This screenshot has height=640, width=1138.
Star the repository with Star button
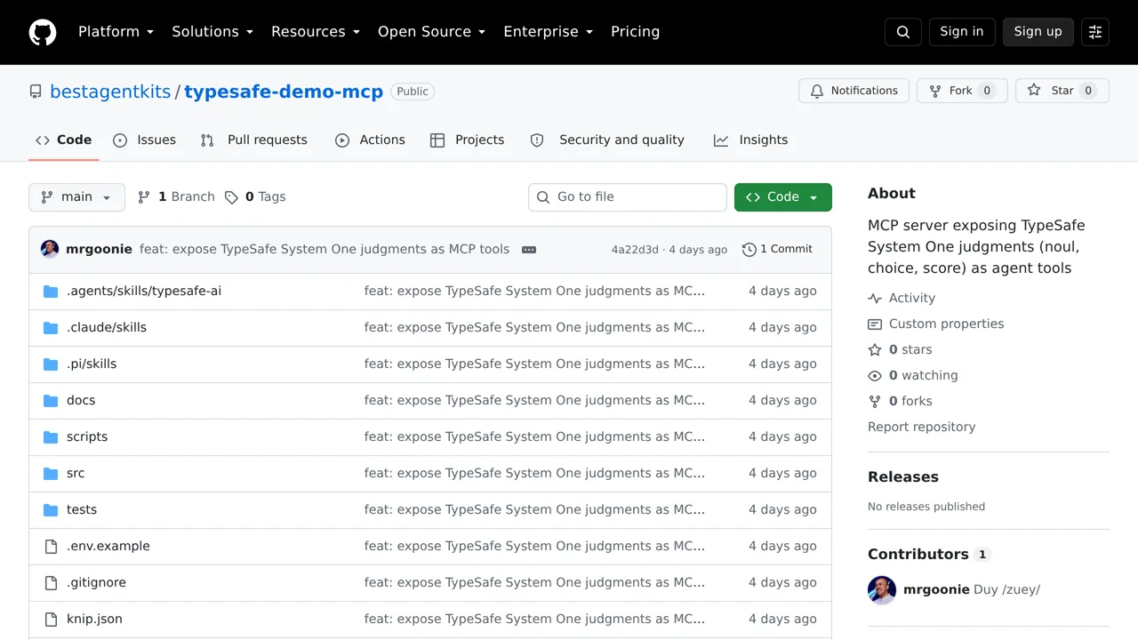1062,91
